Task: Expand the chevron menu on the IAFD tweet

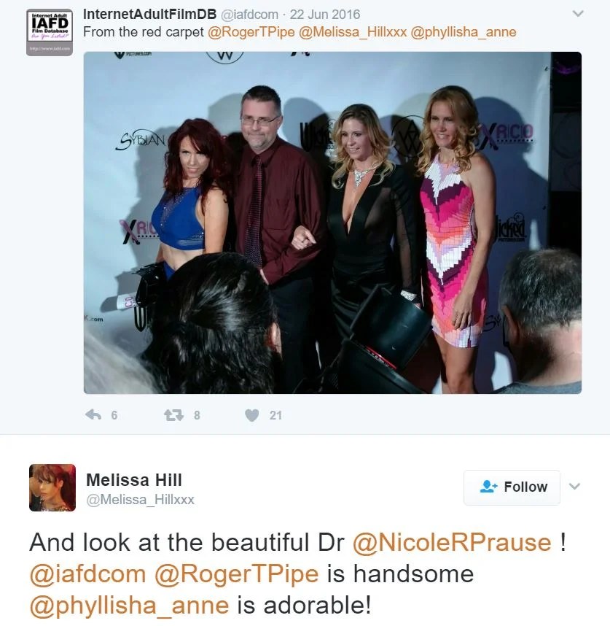Action: tap(577, 14)
